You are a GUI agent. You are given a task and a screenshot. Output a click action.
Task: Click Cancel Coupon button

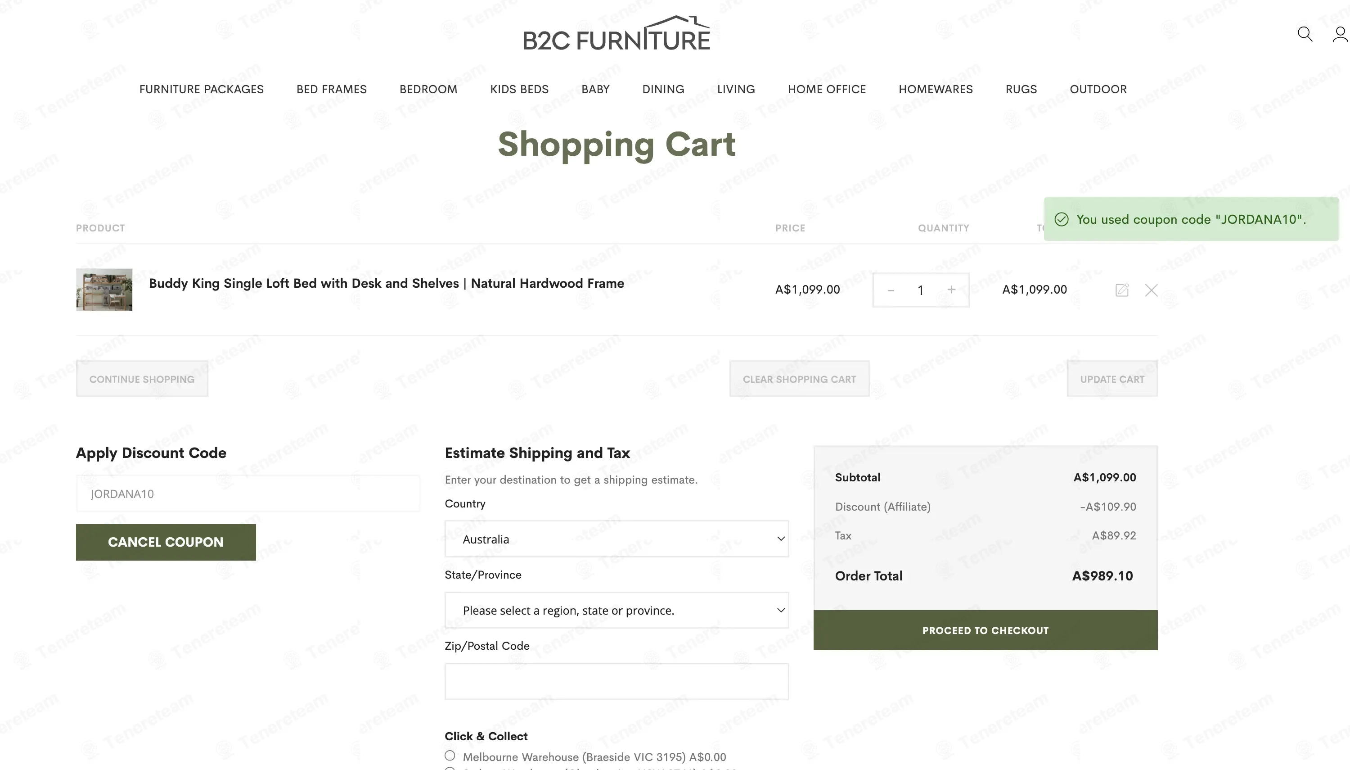[166, 542]
